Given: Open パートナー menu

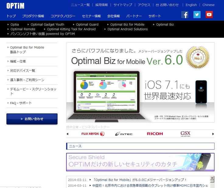Looking at the screenshot, I should pos(134,16).
